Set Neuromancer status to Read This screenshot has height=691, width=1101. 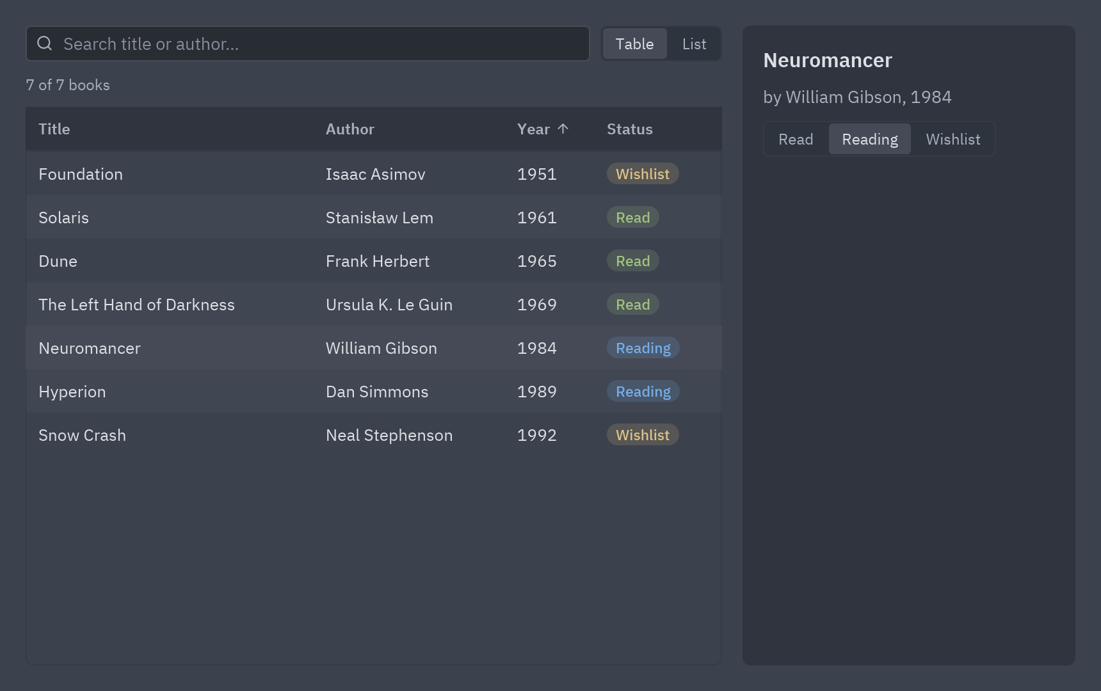(x=796, y=139)
